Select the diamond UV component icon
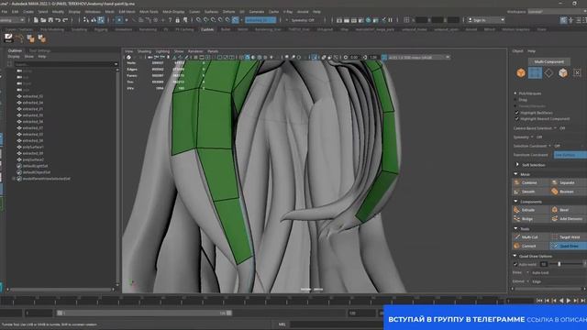The image size is (587, 330). (548, 73)
